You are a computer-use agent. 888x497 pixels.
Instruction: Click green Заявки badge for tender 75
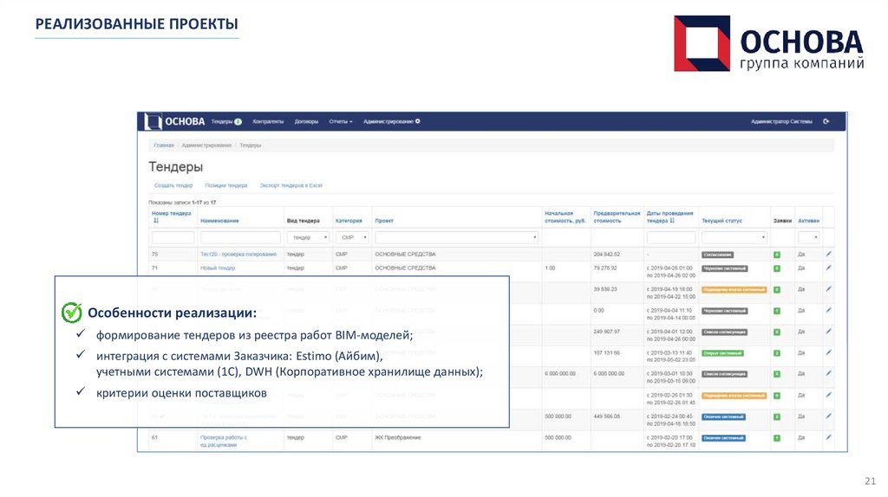pyautogui.click(x=776, y=255)
